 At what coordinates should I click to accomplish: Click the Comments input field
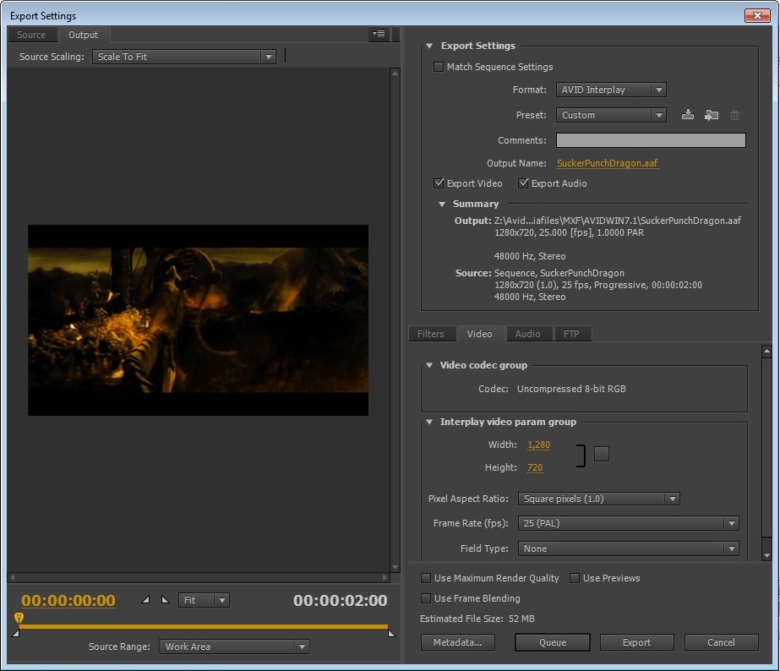point(651,140)
